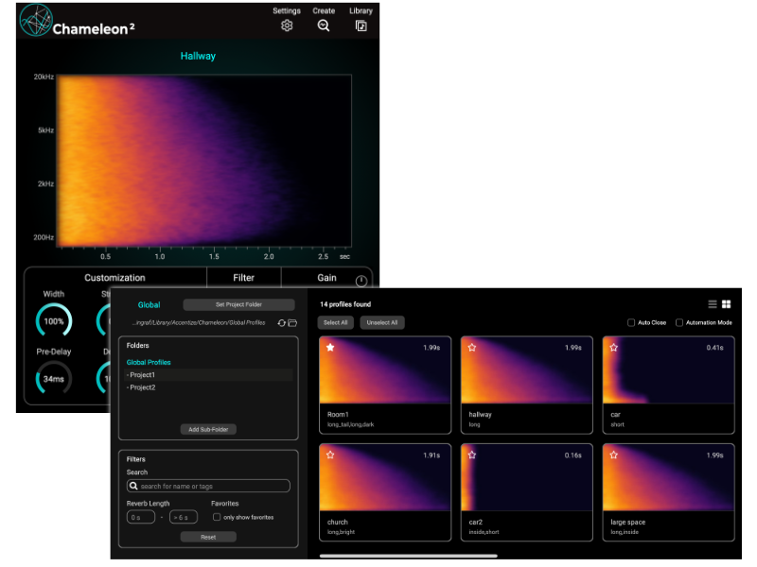
Task: Click the horizontal scrollbar under profiles
Action: click(409, 556)
